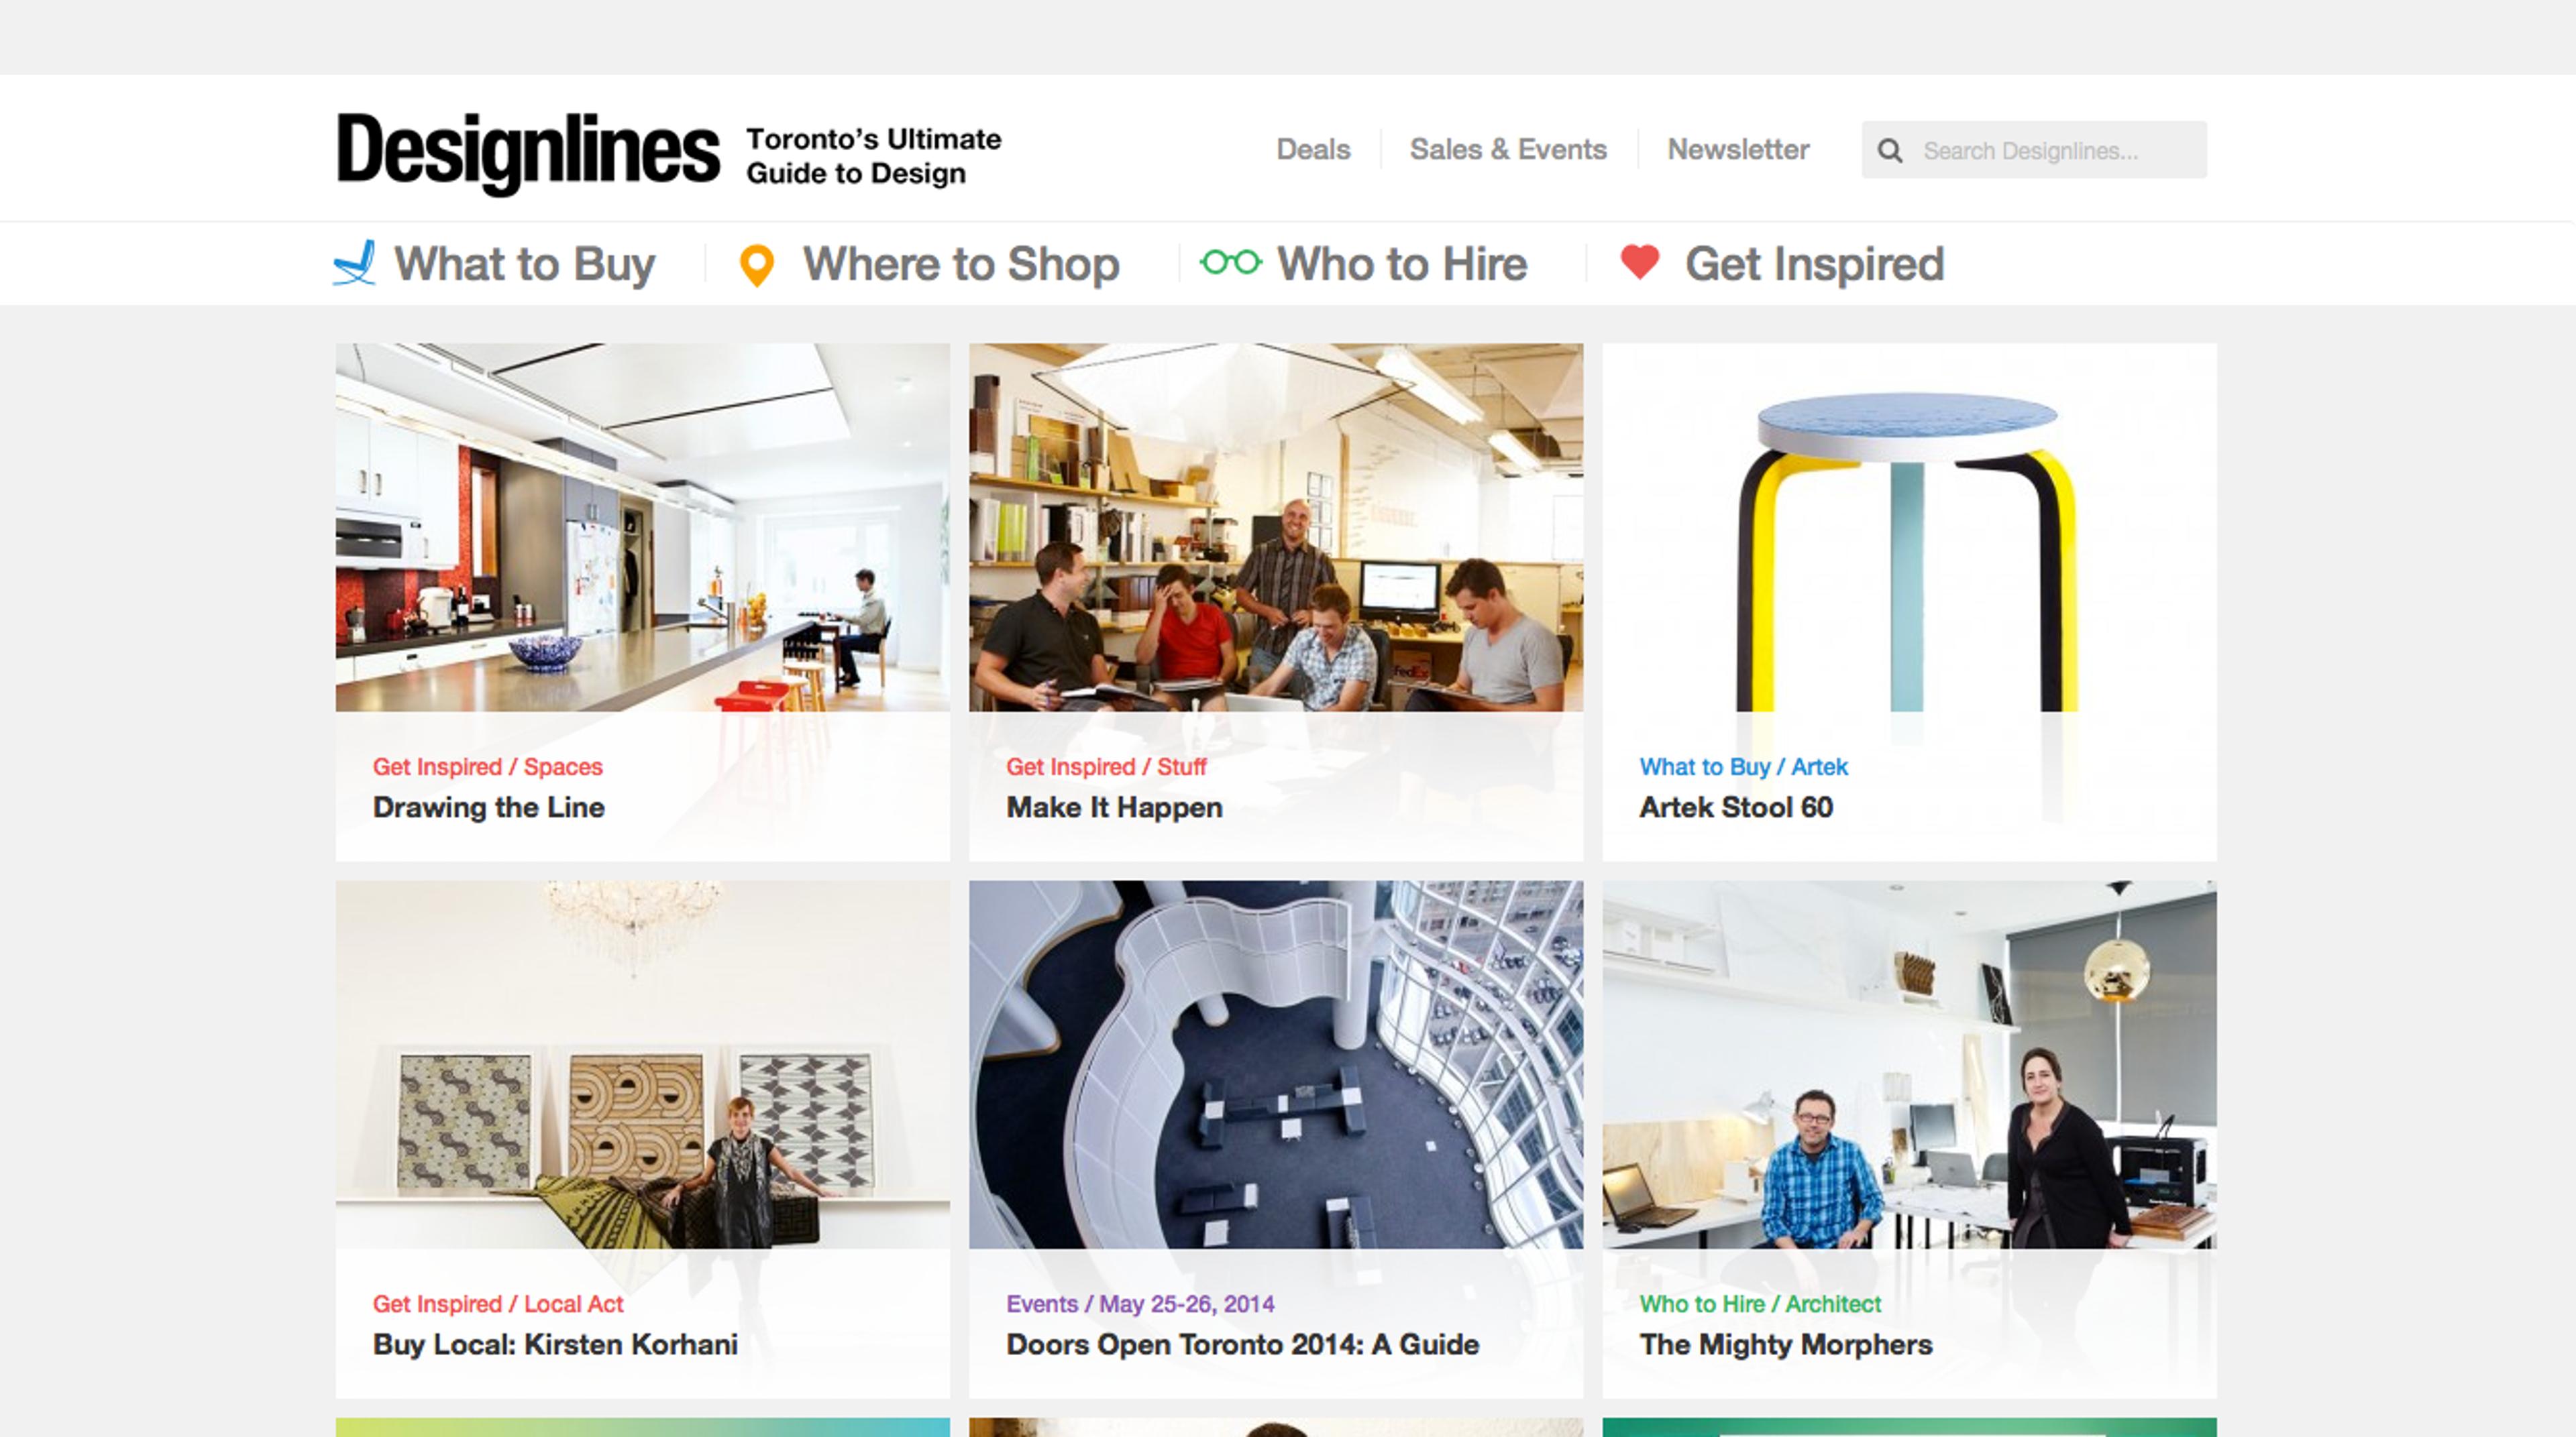Go to Who to Hire

1402,264
